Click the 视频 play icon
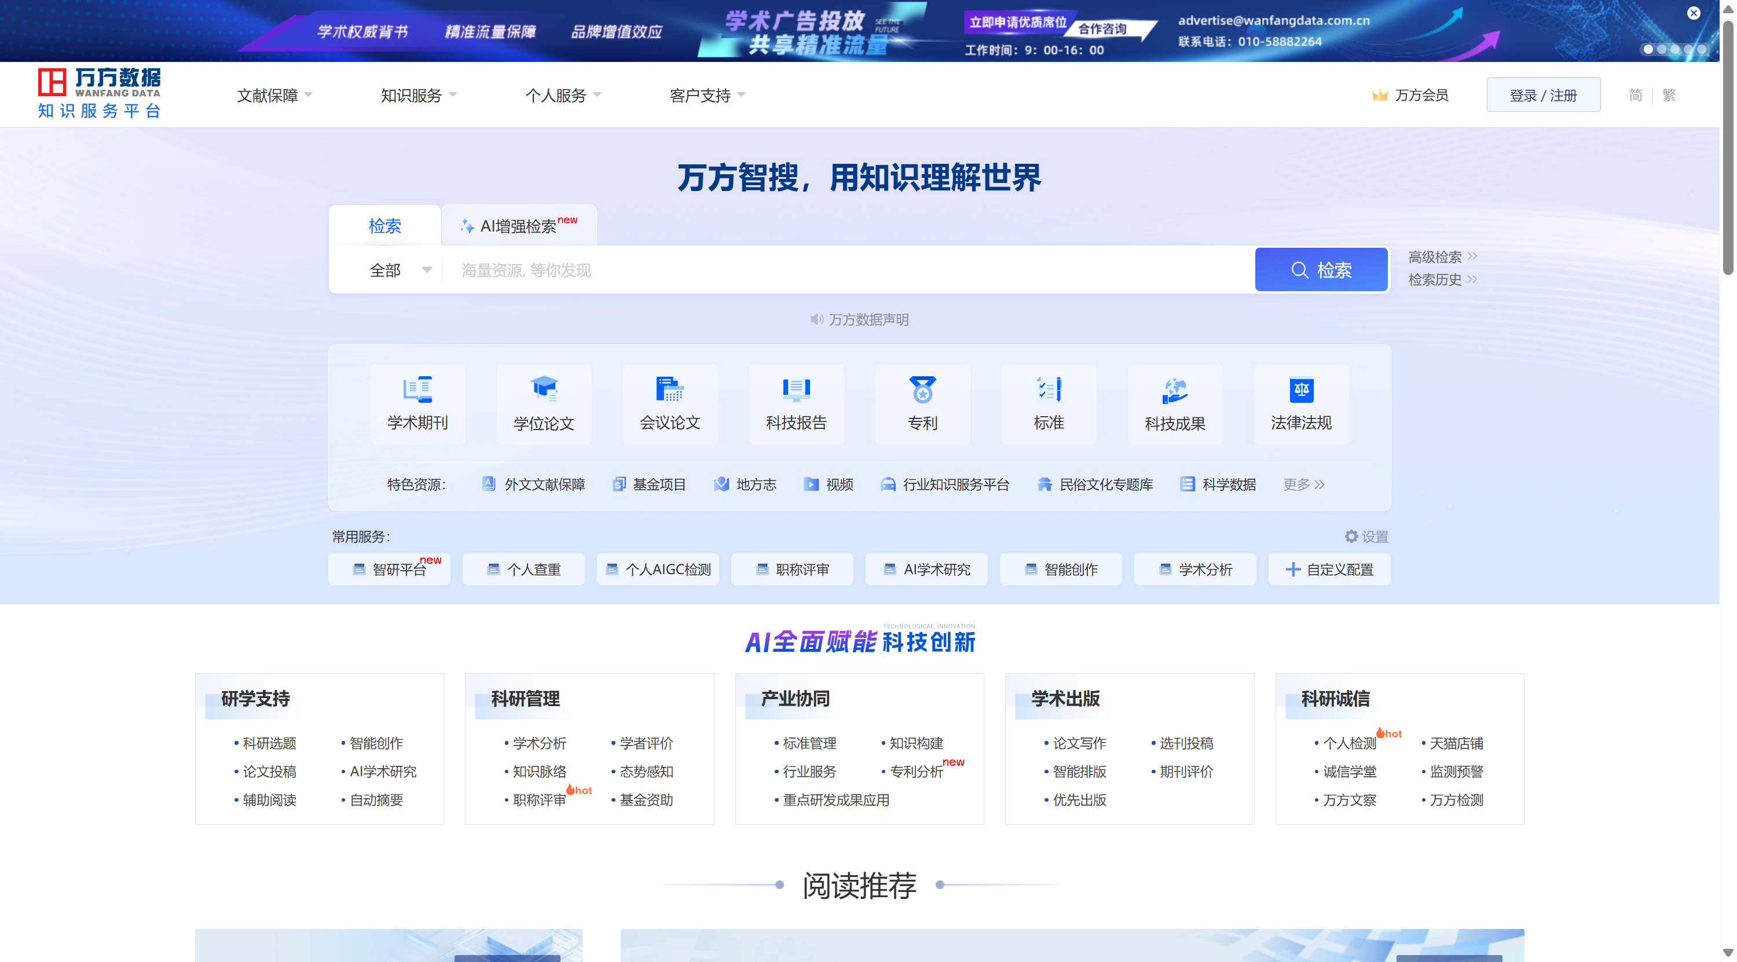The width and height of the screenshot is (1737, 962). coord(811,483)
